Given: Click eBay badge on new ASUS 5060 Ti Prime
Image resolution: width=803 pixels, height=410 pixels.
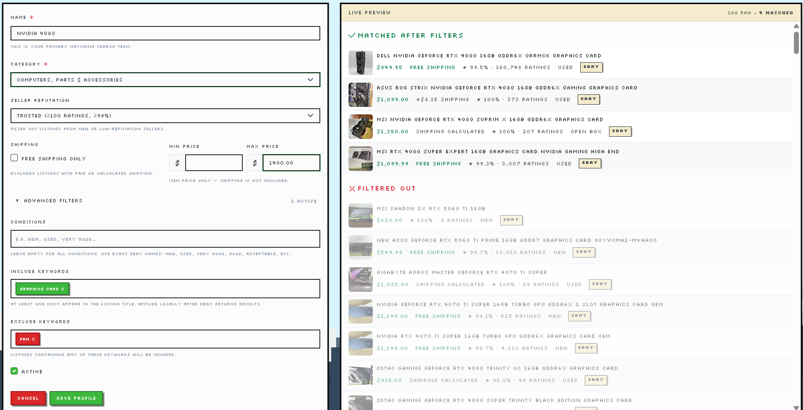Looking at the screenshot, I should pos(584,252).
